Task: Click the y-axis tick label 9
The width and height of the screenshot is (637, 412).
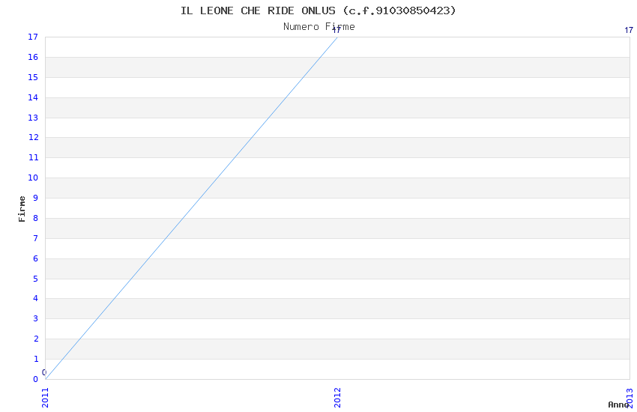Action: (x=36, y=198)
